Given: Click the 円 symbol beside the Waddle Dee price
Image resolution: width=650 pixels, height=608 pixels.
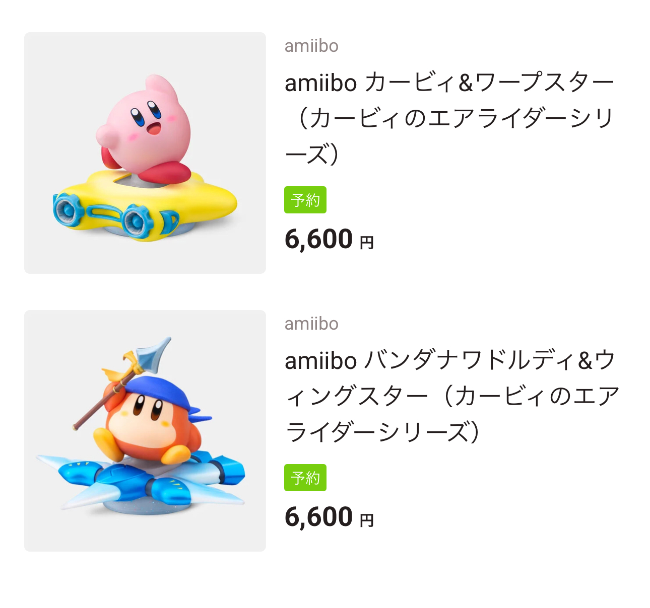Looking at the screenshot, I should click(367, 520).
